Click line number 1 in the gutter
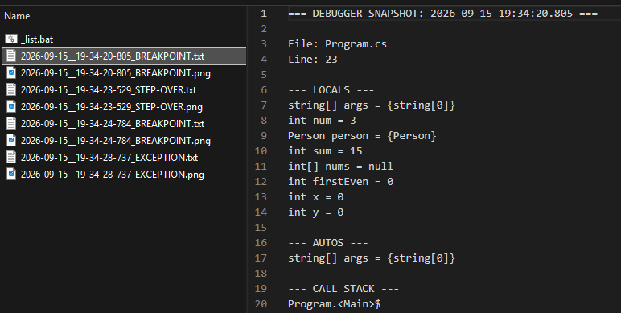 (264, 13)
